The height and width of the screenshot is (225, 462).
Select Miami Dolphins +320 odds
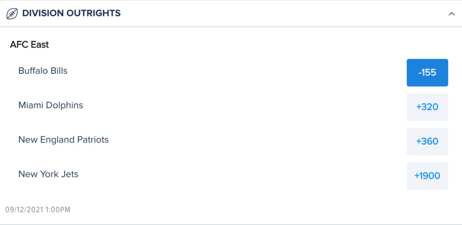pyautogui.click(x=427, y=107)
